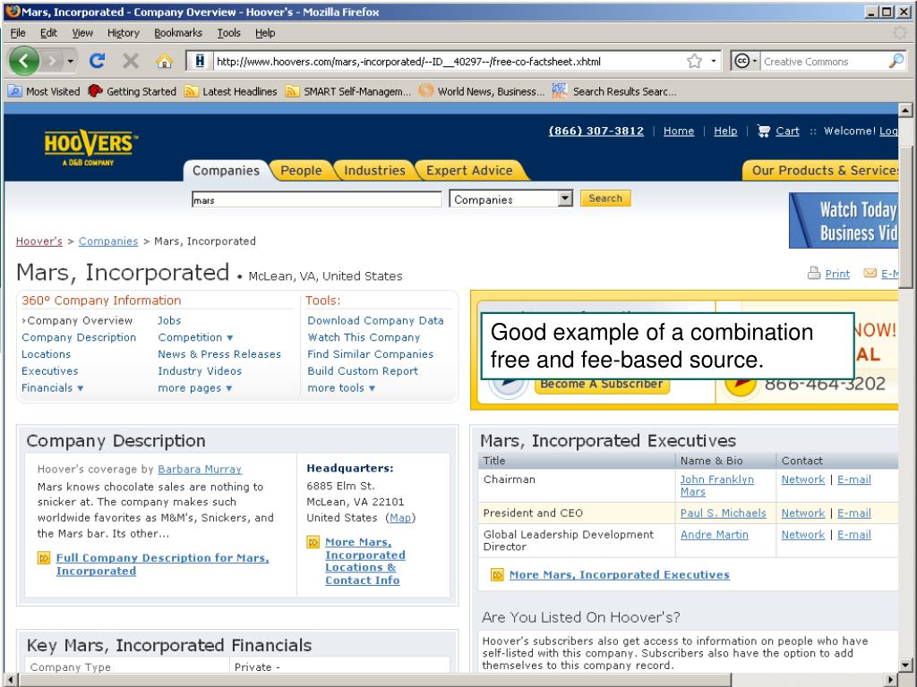Select the Companies tab
This screenshot has height=687, width=917.
coord(226,171)
